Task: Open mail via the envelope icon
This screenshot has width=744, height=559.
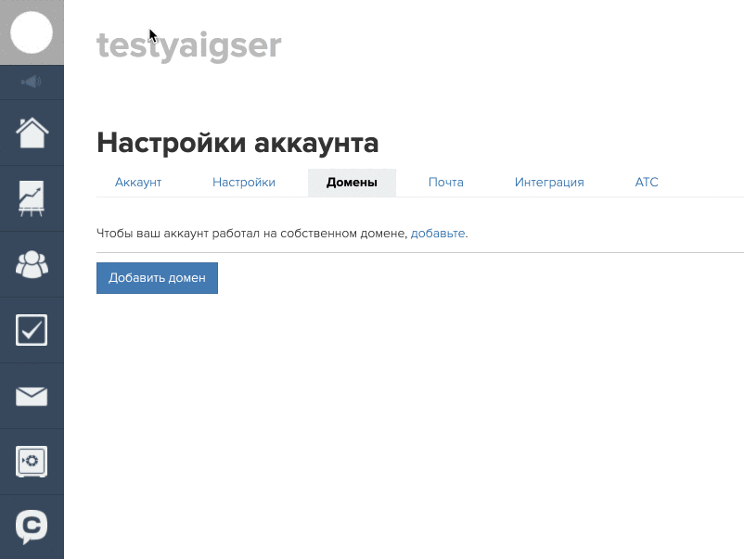Action: (32, 396)
